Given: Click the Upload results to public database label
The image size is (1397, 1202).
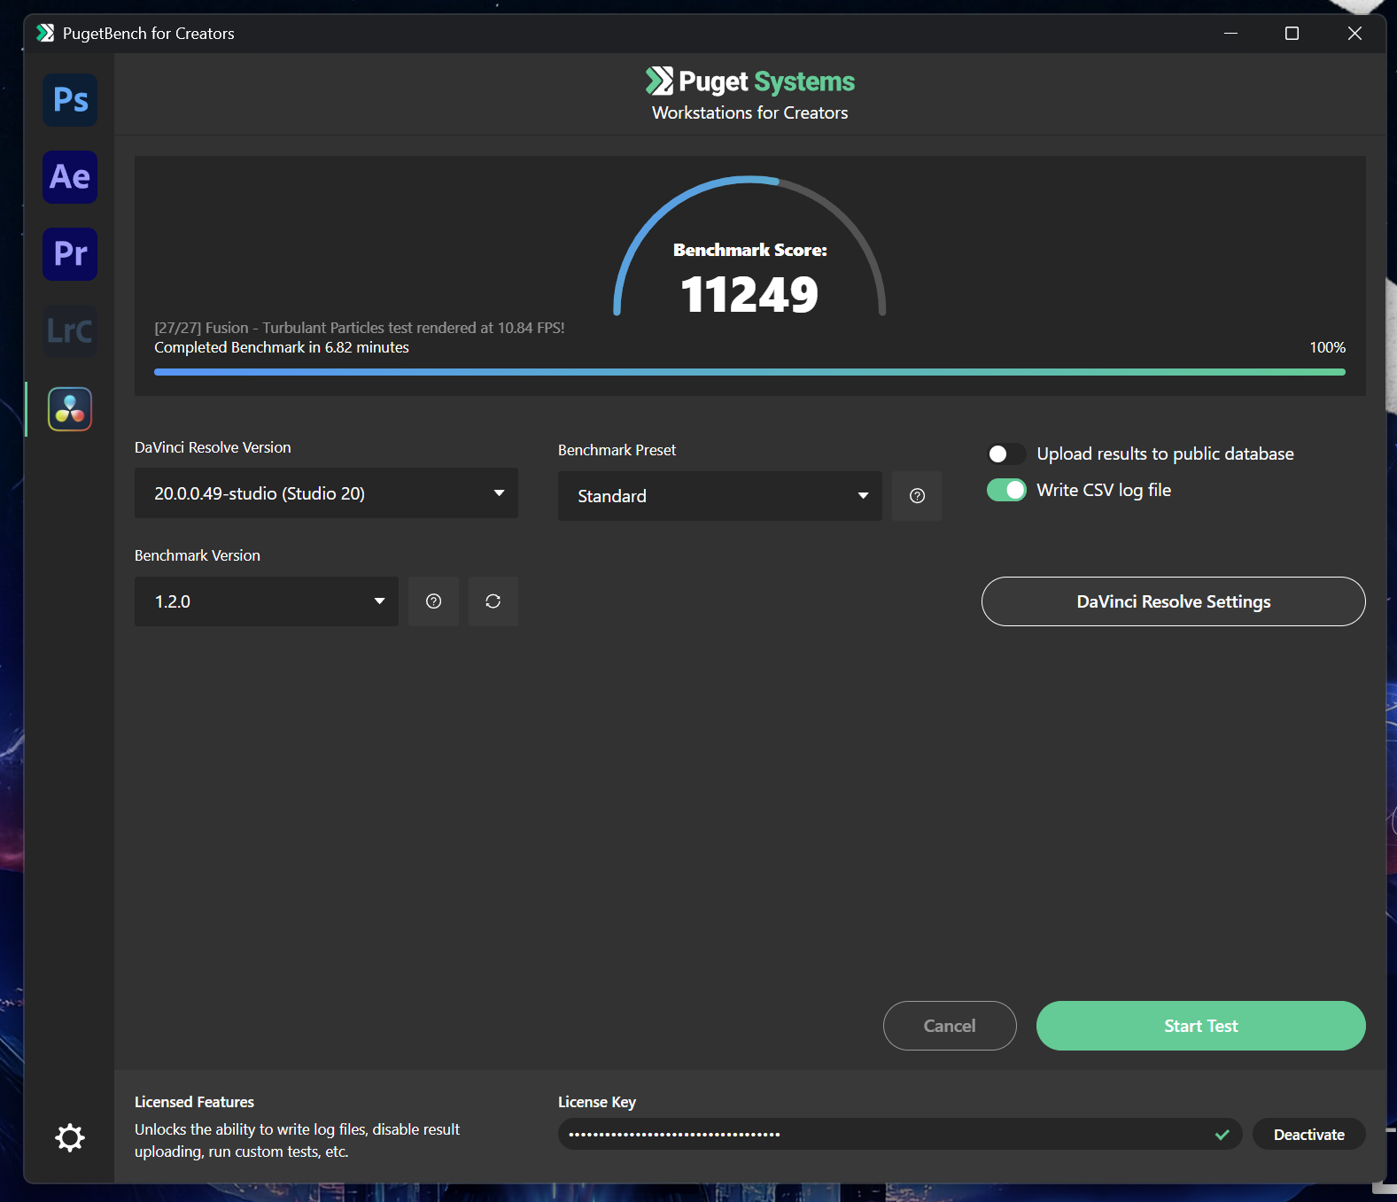Looking at the screenshot, I should coord(1165,454).
